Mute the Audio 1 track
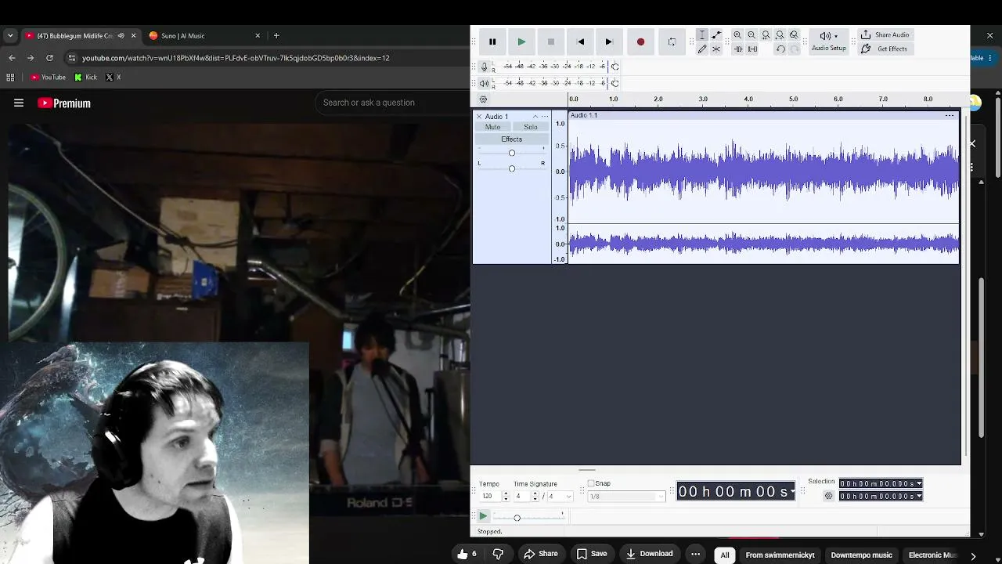The height and width of the screenshot is (564, 1002). coord(492,127)
